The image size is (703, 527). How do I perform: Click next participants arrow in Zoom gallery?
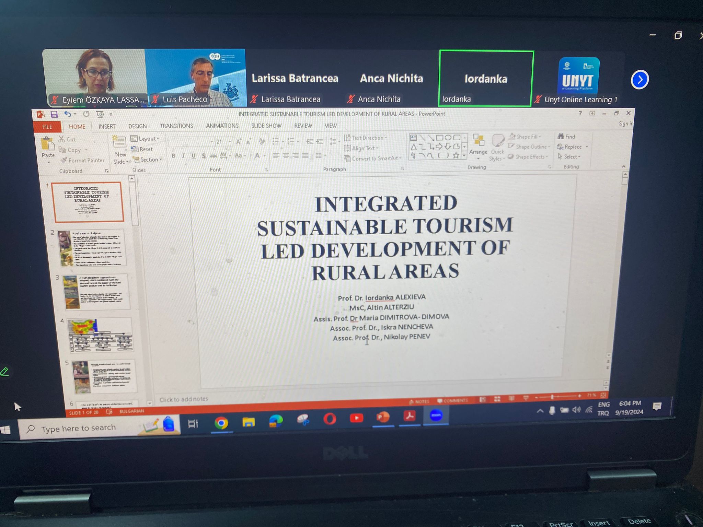[639, 80]
